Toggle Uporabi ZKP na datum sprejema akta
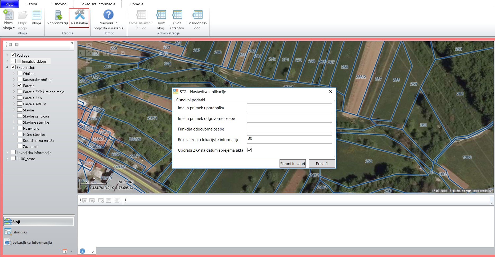495x257 pixels. pyautogui.click(x=249, y=150)
